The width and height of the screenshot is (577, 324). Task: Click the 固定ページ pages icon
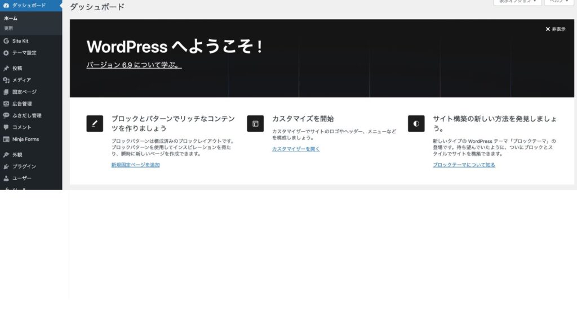click(x=6, y=92)
